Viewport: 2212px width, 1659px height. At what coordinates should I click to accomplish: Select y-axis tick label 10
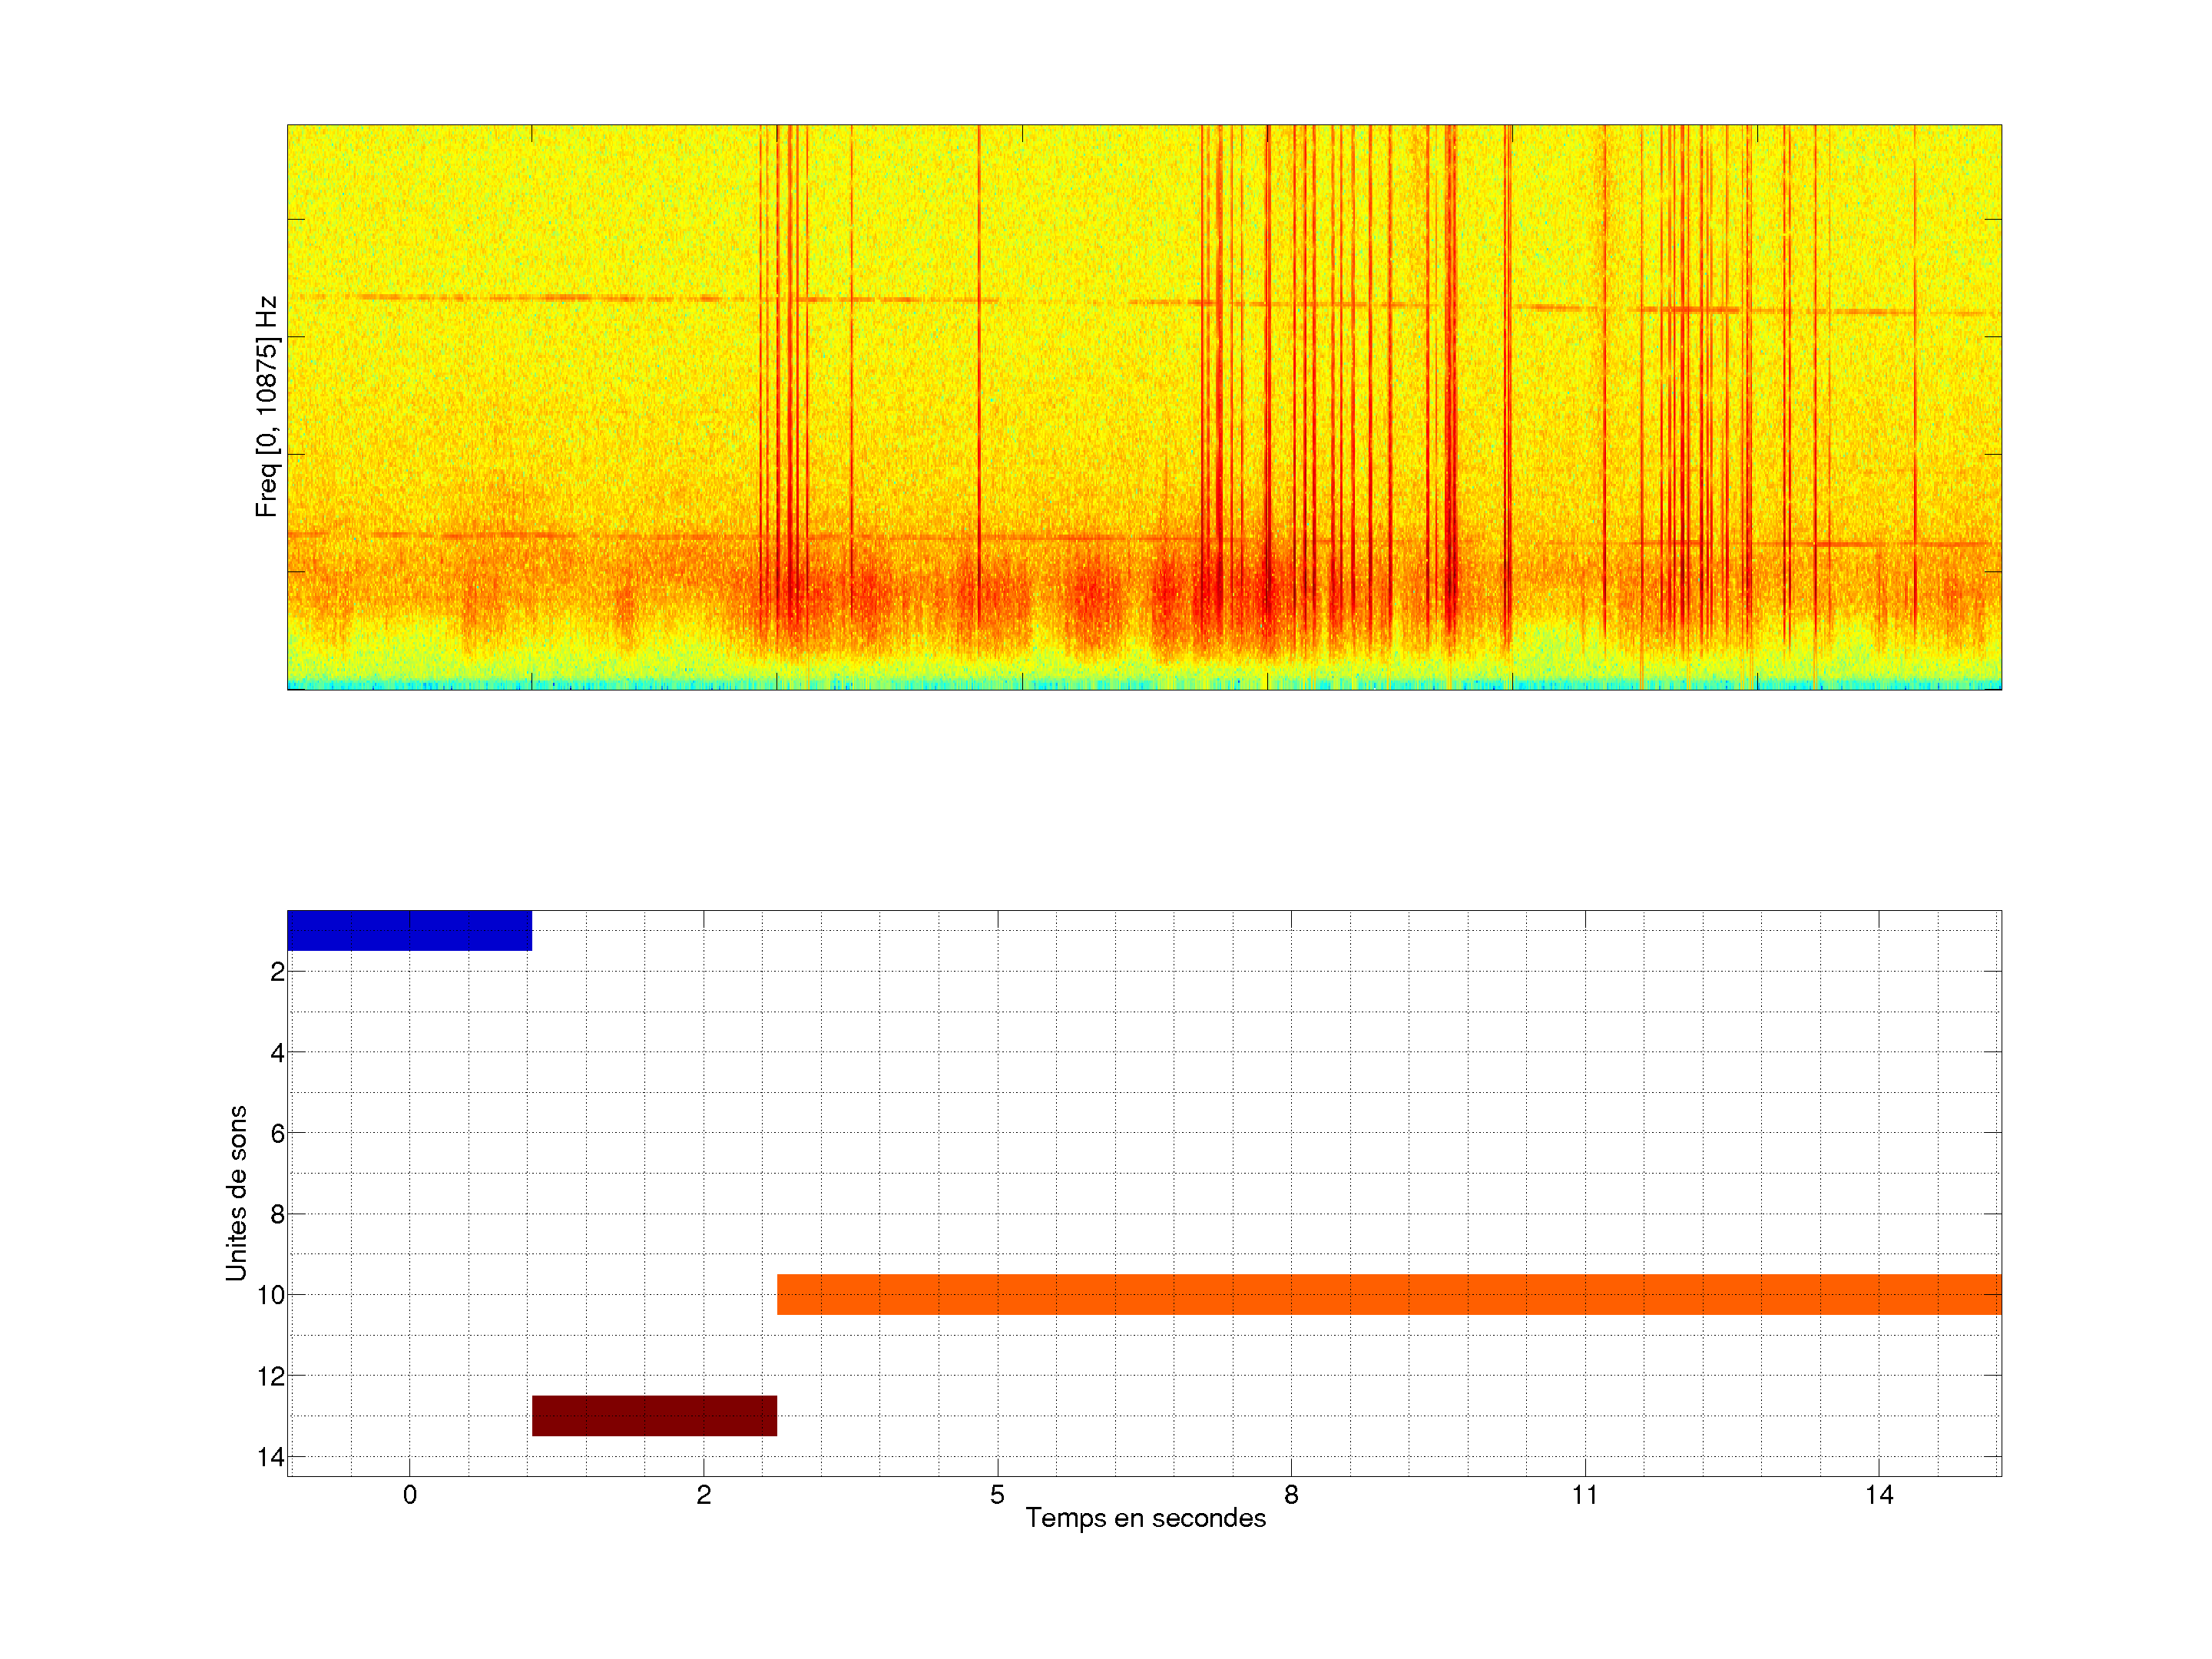click(271, 1296)
